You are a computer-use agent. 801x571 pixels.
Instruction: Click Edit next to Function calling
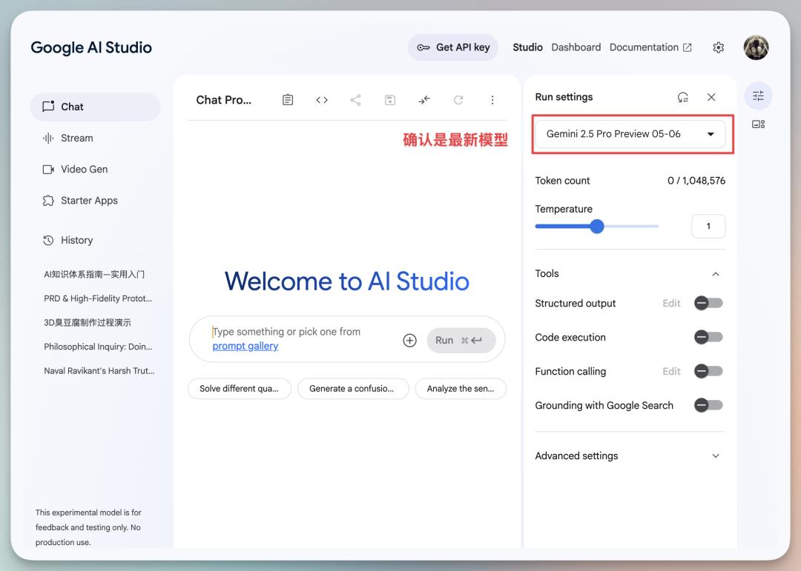671,371
